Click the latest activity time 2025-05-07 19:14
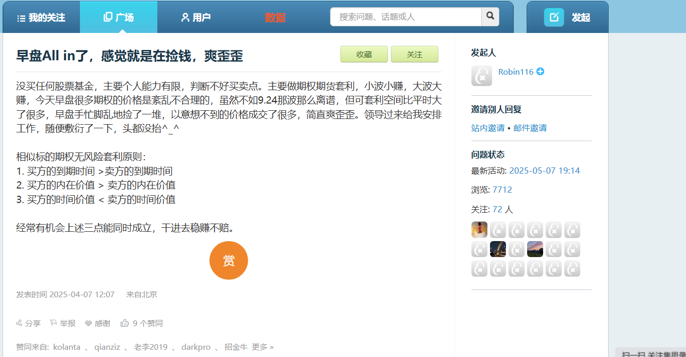The height and width of the screenshot is (357, 686). tap(544, 171)
